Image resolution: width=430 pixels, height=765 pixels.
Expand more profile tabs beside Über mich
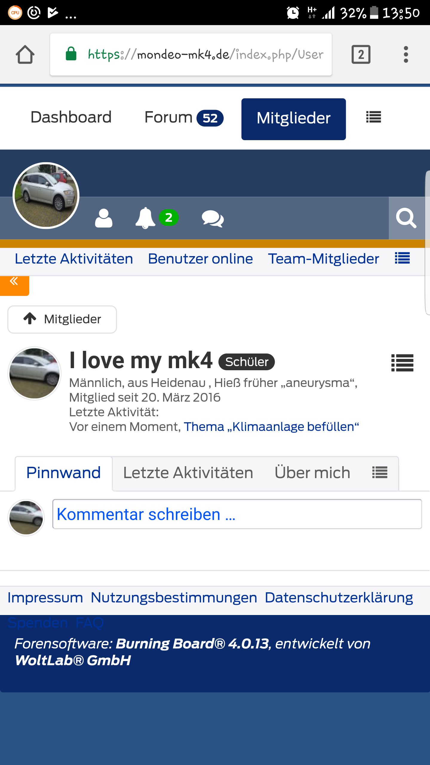(x=380, y=473)
